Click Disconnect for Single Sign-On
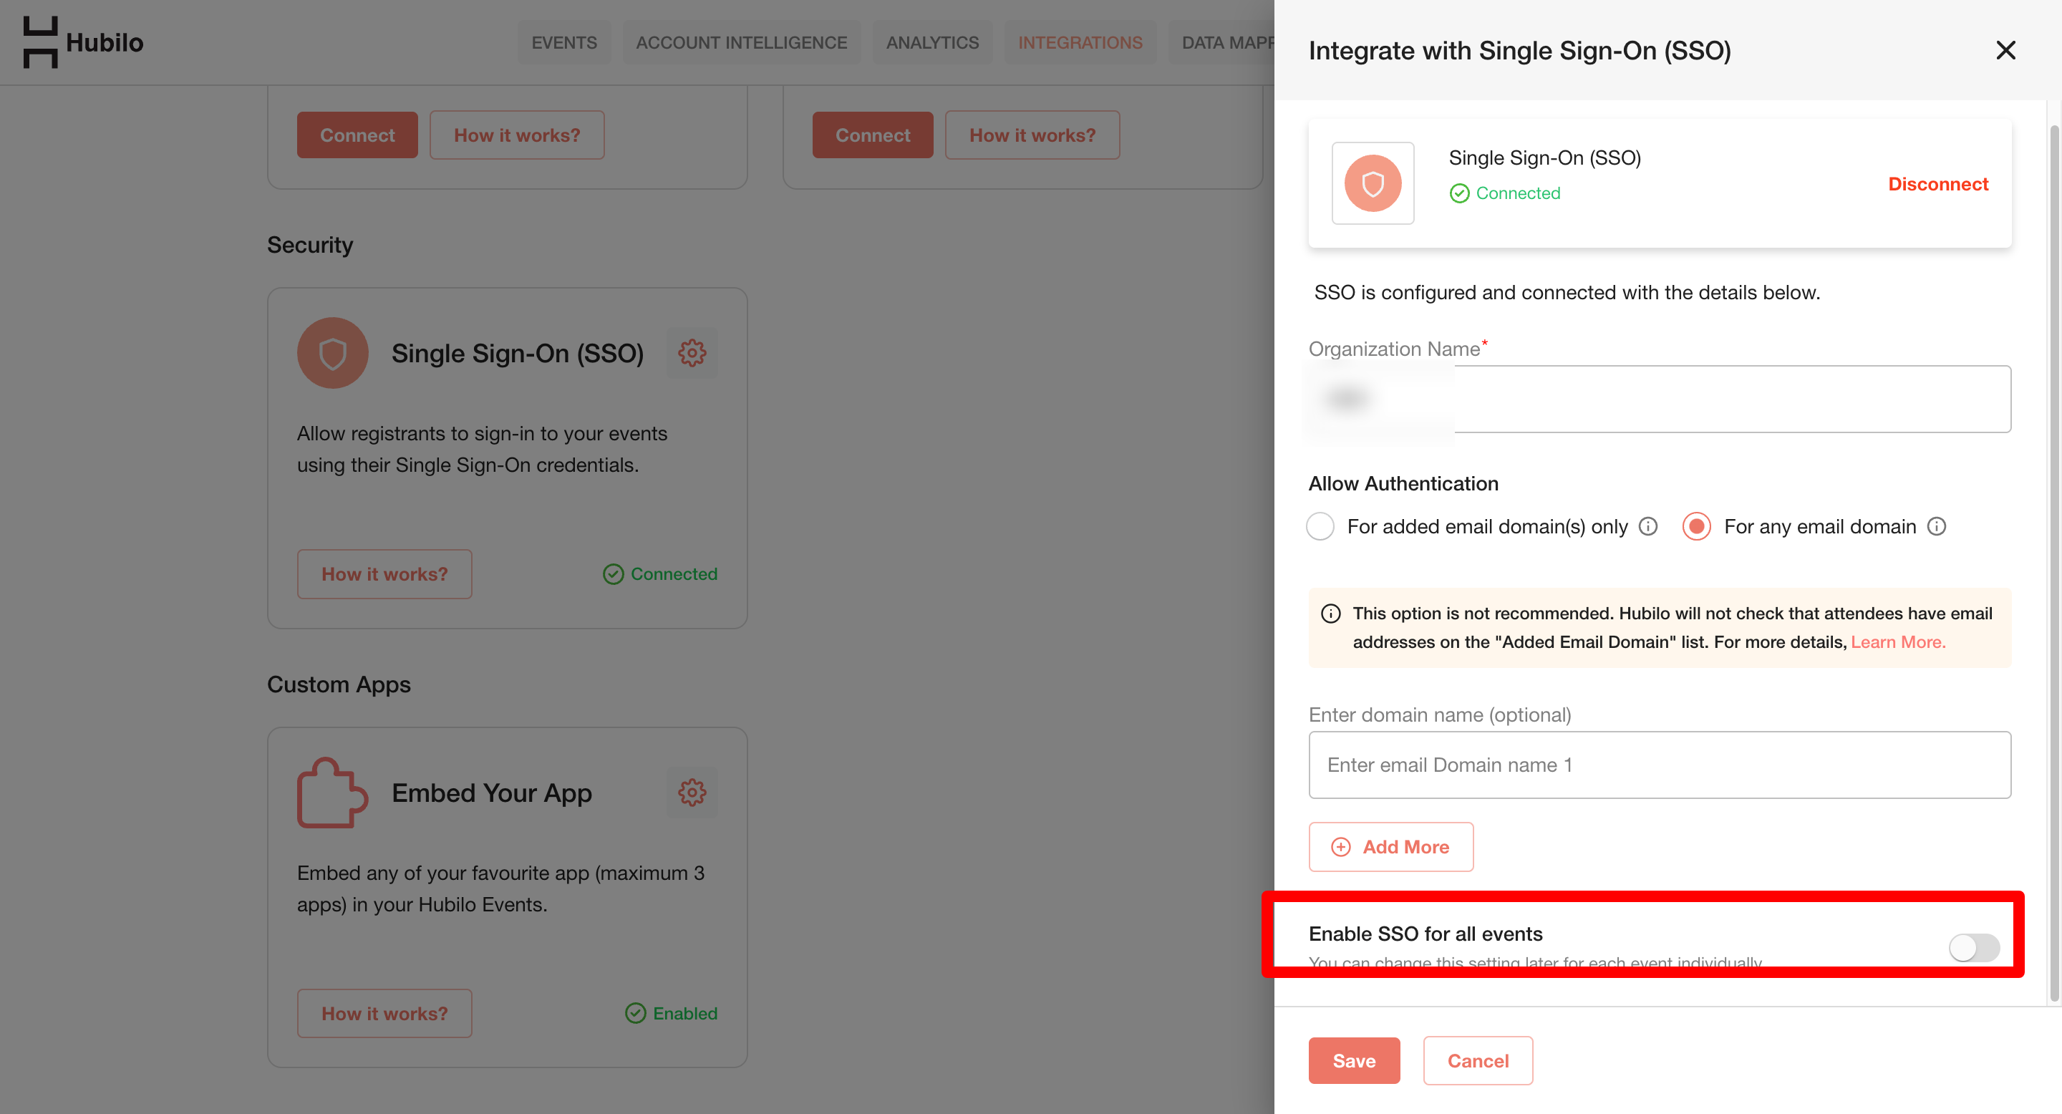The width and height of the screenshot is (2062, 1114). tap(1938, 184)
